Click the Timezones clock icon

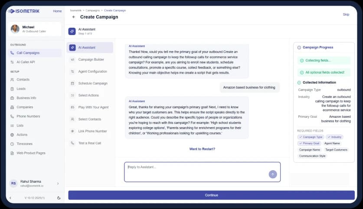tap(12, 144)
